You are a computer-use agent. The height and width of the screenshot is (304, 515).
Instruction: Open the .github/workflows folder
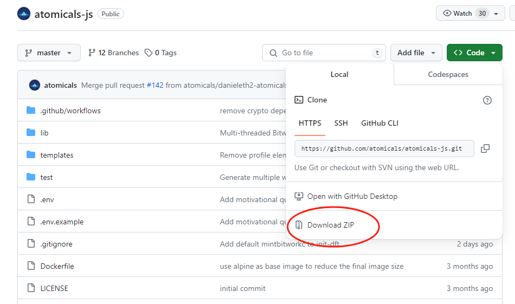70,111
